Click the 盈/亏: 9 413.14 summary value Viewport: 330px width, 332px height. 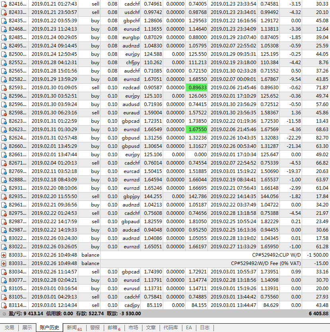(x=26, y=314)
